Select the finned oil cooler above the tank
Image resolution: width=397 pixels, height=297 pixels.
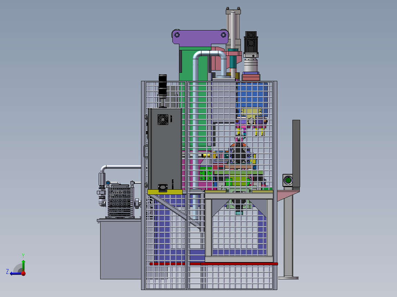point(120,201)
